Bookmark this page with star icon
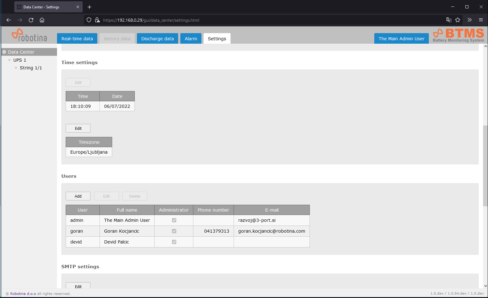 point(458,20)
